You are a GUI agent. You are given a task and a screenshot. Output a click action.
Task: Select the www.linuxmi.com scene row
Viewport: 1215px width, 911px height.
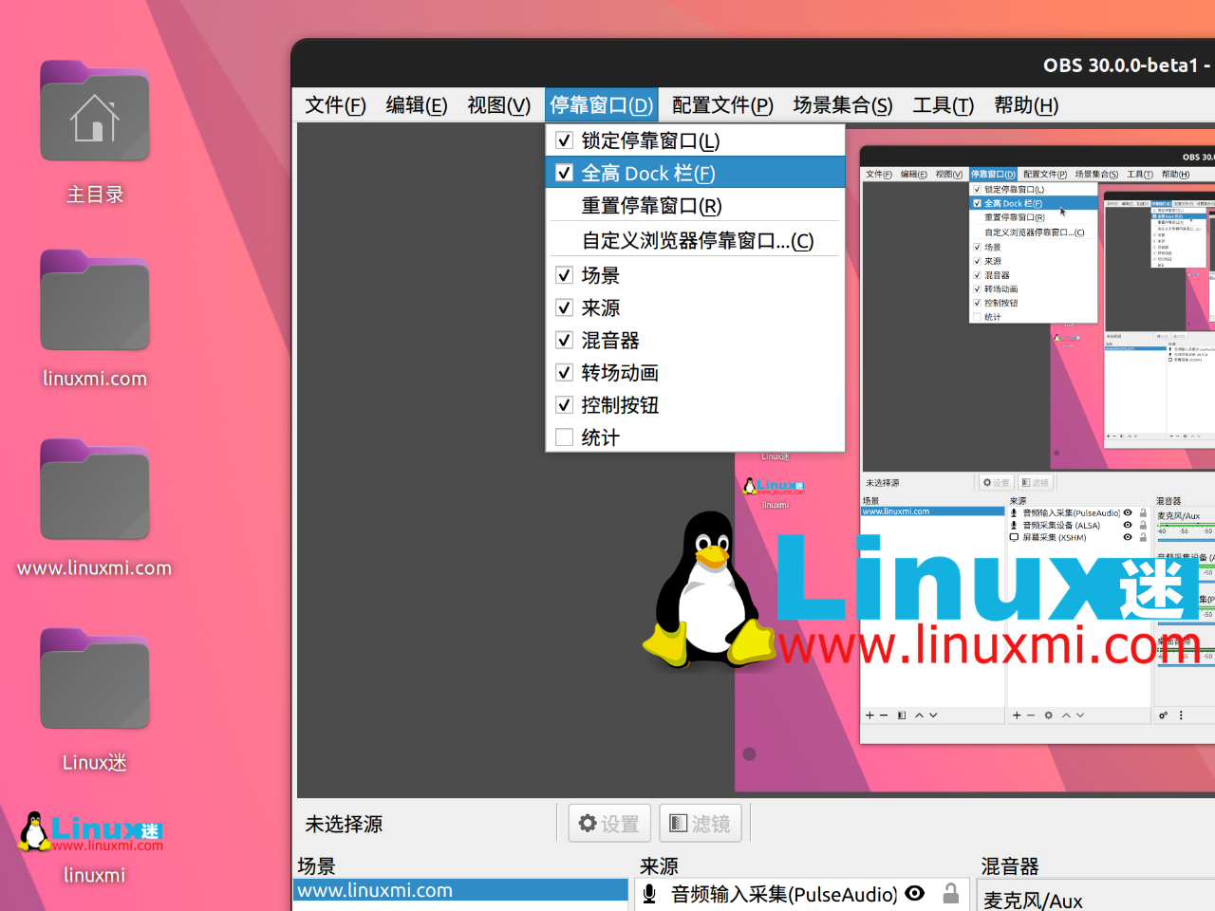461,890
